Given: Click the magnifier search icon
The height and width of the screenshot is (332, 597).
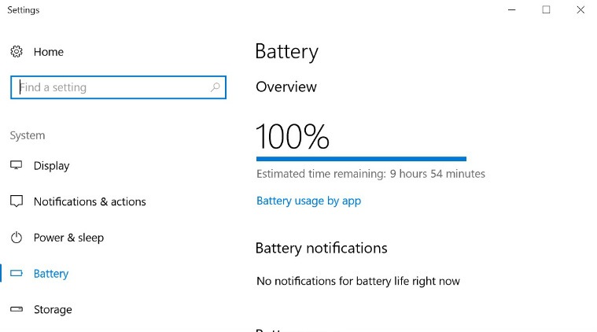Looking at the screenshot, I should tap(215, 87).
